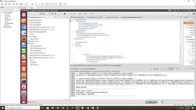196x110 pixels.
Task: Toggle checkbox for Ubuntu VM in library
Action: (x=6, y=16)
